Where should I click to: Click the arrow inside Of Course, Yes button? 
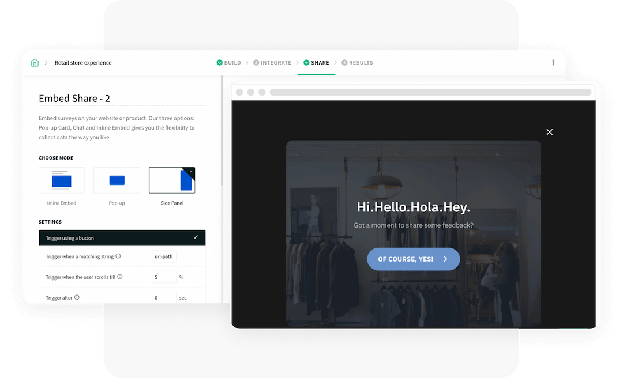click(445, 259)
